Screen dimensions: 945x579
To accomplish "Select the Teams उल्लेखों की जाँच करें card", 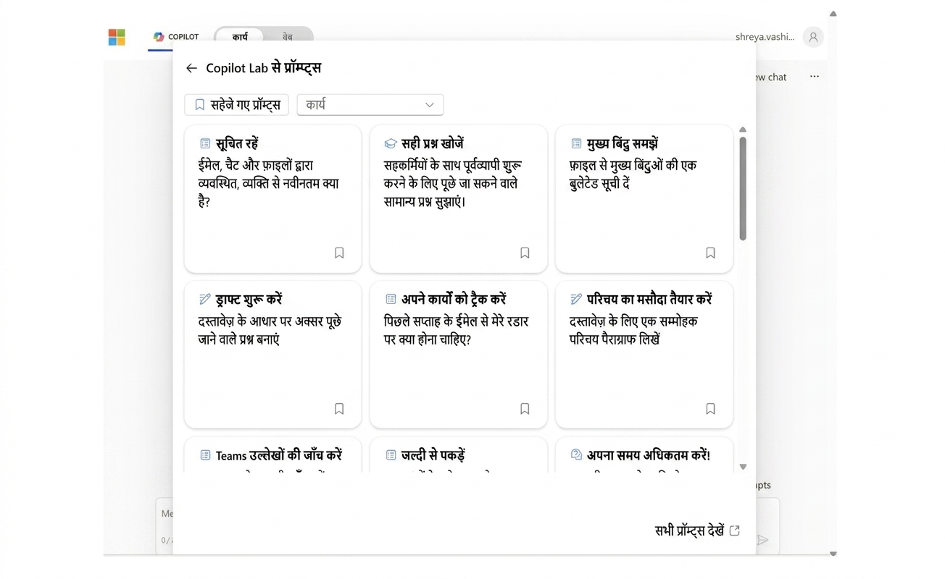I will (272, 455).
